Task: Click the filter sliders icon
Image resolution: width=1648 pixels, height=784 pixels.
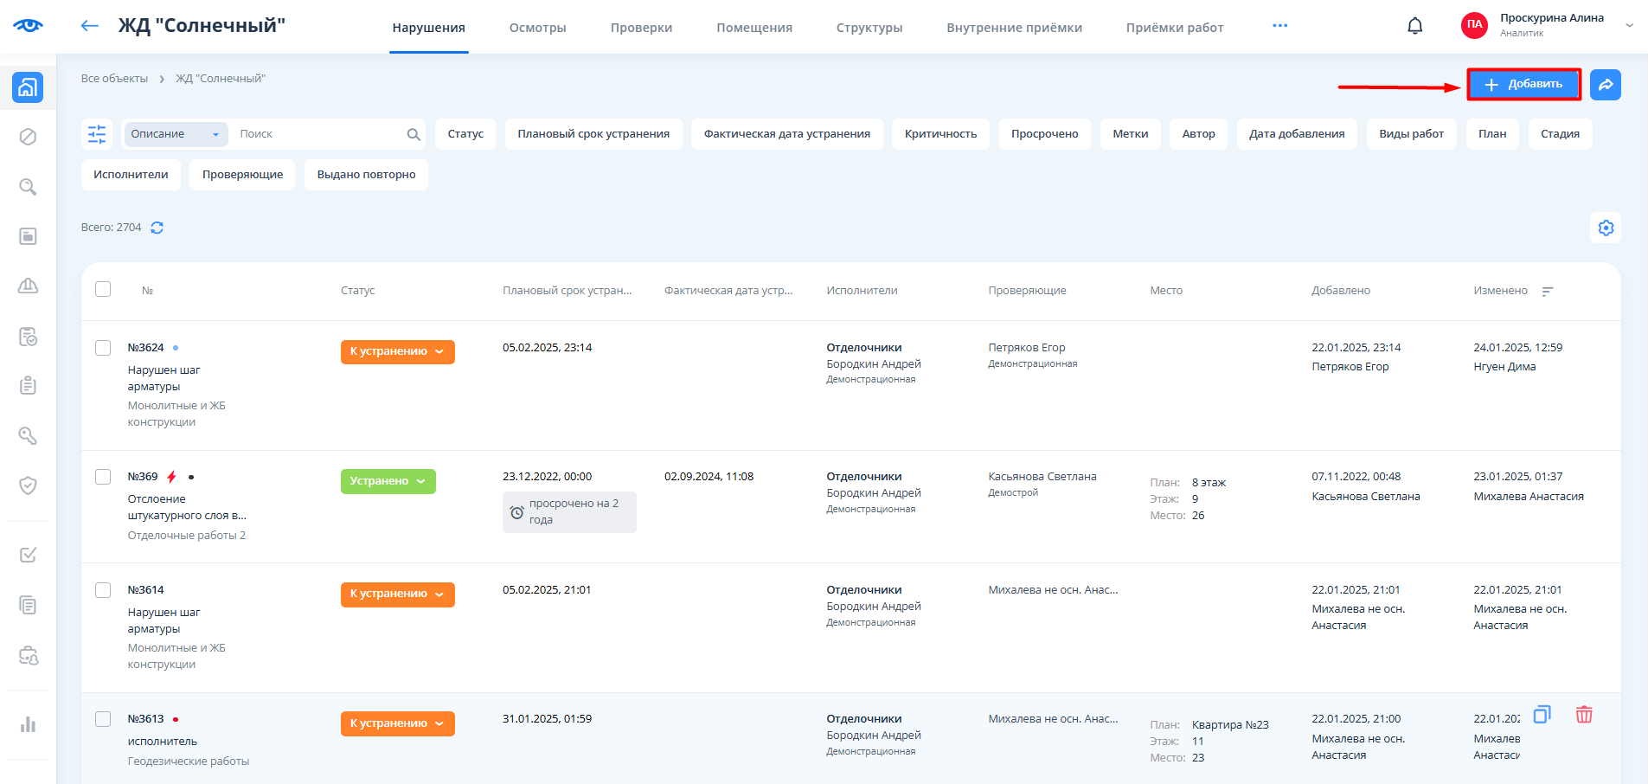Action: pyautogui.click(x=97, y=134)
